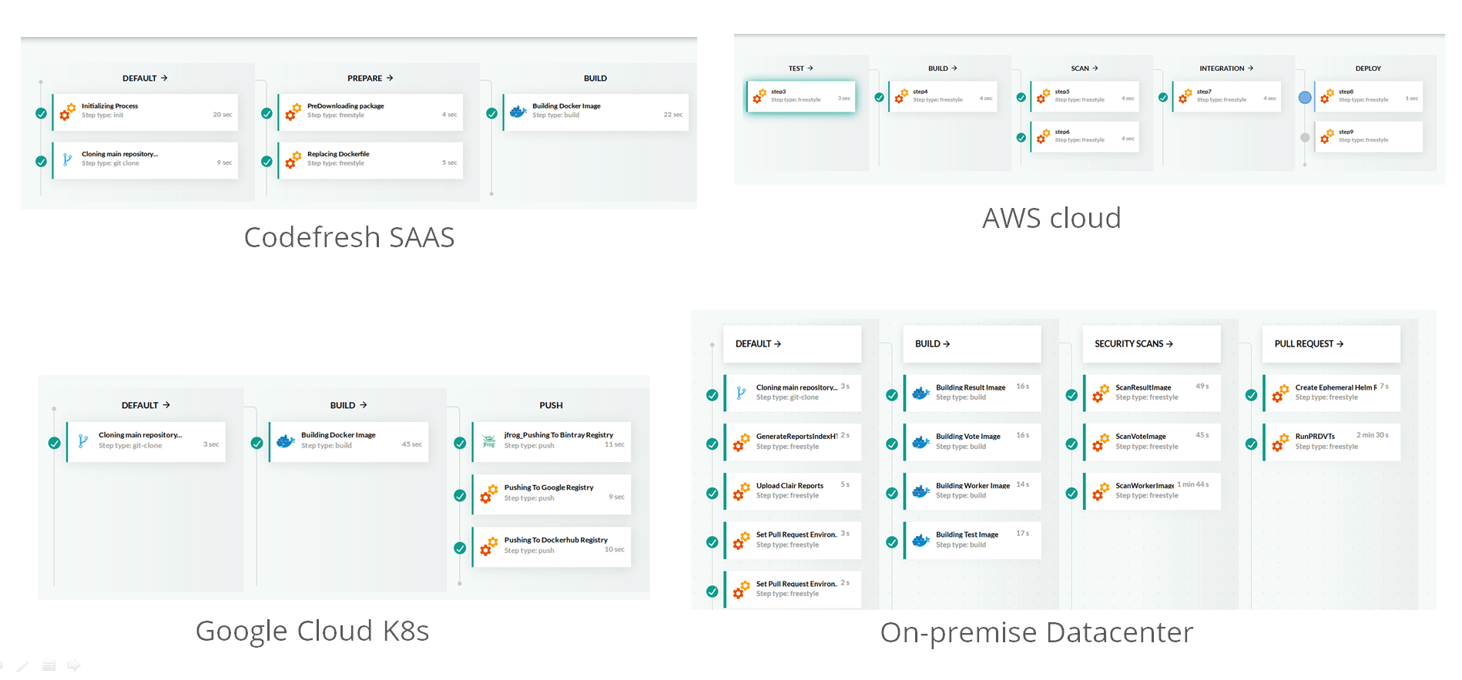Select the DEPLOY stage header in AWS cloud
Viewport: 1462px width, 680px height.
(1368, 69)
